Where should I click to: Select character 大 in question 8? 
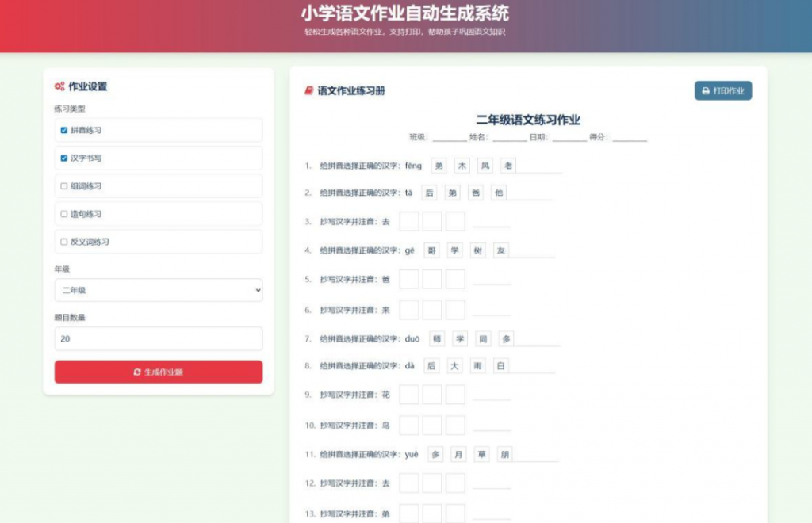(x=454, y=365)
